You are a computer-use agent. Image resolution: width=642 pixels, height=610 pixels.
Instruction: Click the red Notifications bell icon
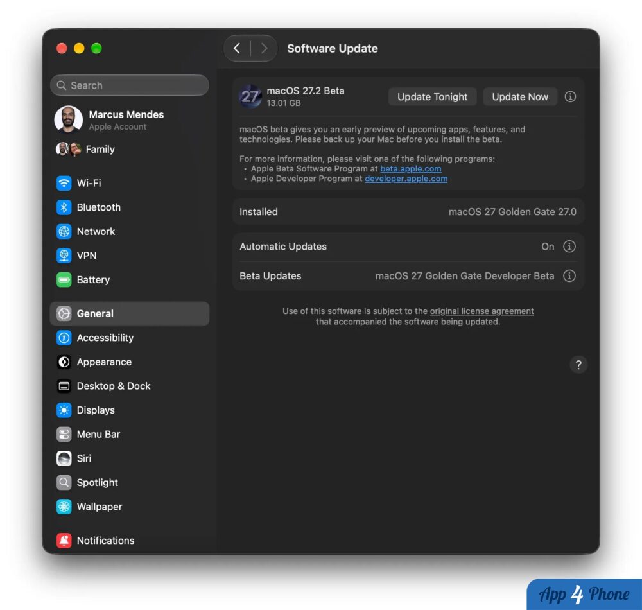pos(64,541)
